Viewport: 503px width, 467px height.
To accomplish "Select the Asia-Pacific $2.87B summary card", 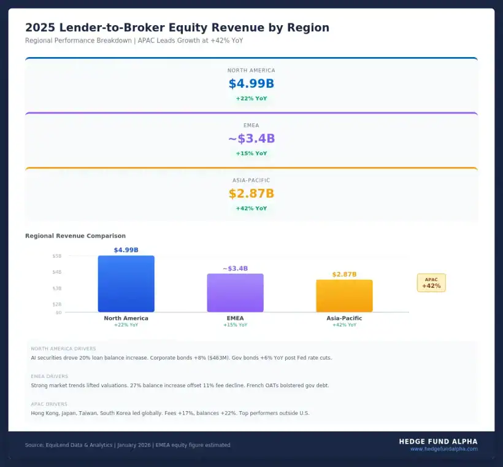I will point(251,193).
